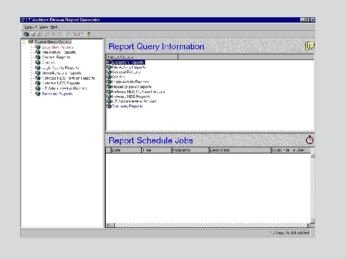This screenshot has width=346, height=259.
Task: Click the folder icon beside Report Query Information
Action: coord(309,46)
